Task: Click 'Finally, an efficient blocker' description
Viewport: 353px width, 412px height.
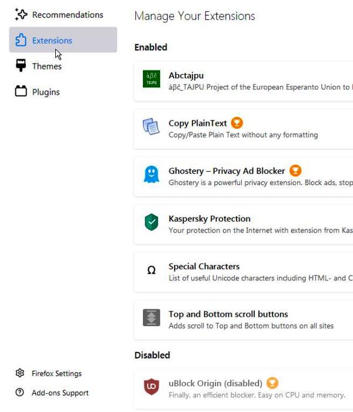Action: tap(257, 395)
